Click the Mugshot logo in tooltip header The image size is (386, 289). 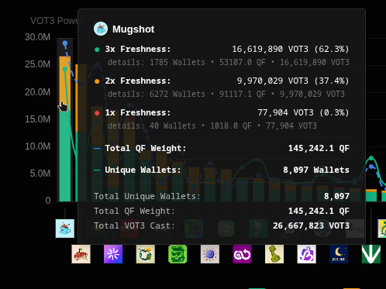[x=101, y=29]
